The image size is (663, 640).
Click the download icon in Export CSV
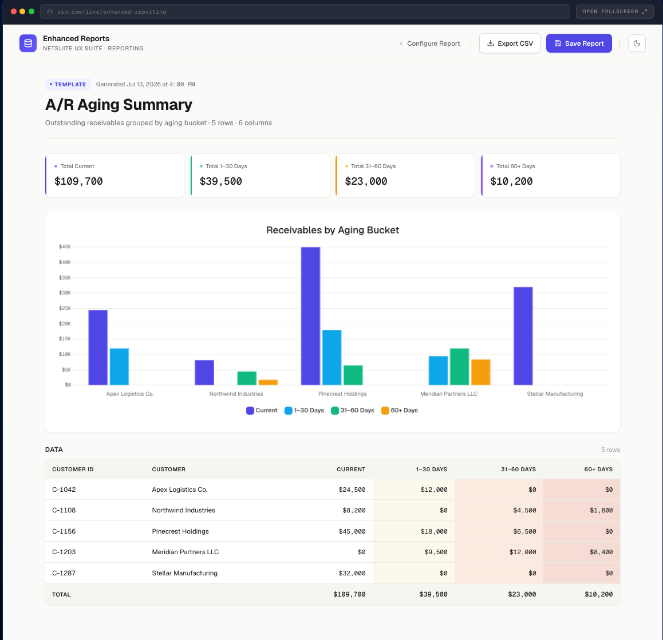pyautogui.click(x=491, y=43)
